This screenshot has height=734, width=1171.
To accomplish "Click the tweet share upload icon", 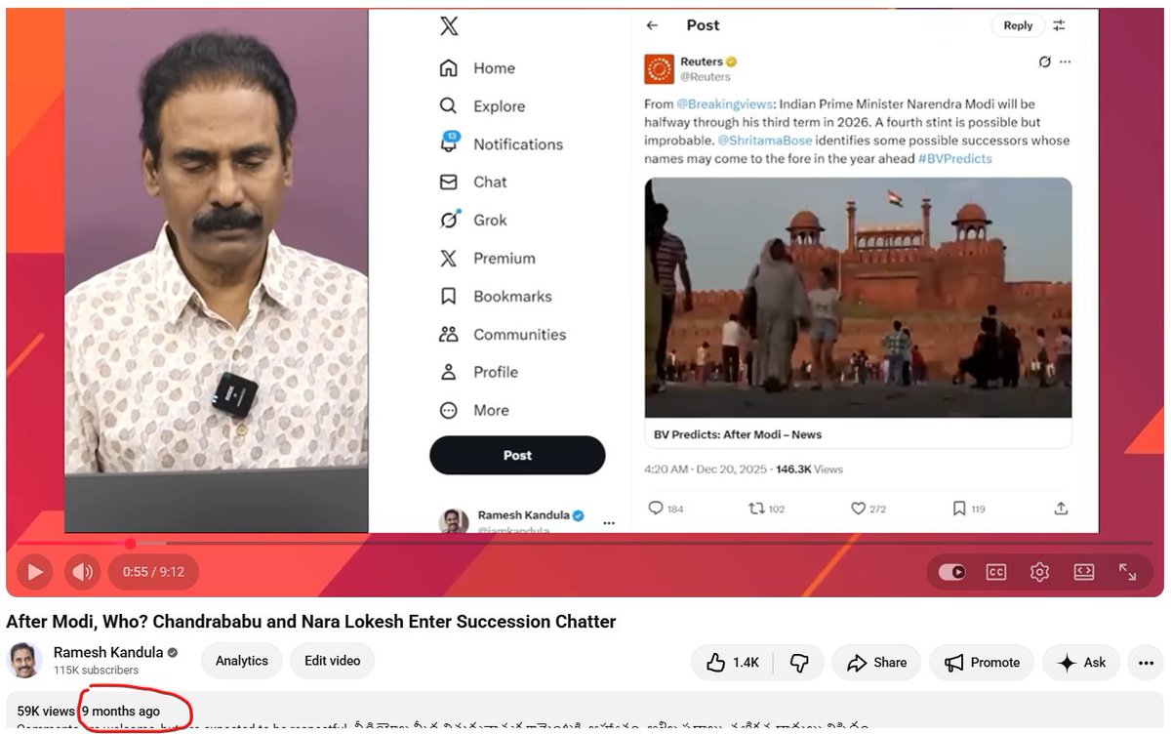I will click(x=1061, y=509).
